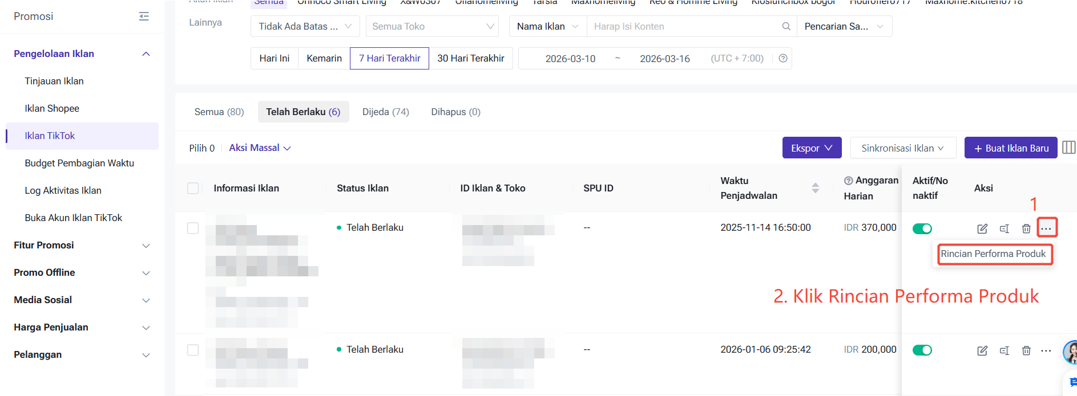Click the Buat Iklan Baru button
1077x396 pixels.
point(1010,148)
